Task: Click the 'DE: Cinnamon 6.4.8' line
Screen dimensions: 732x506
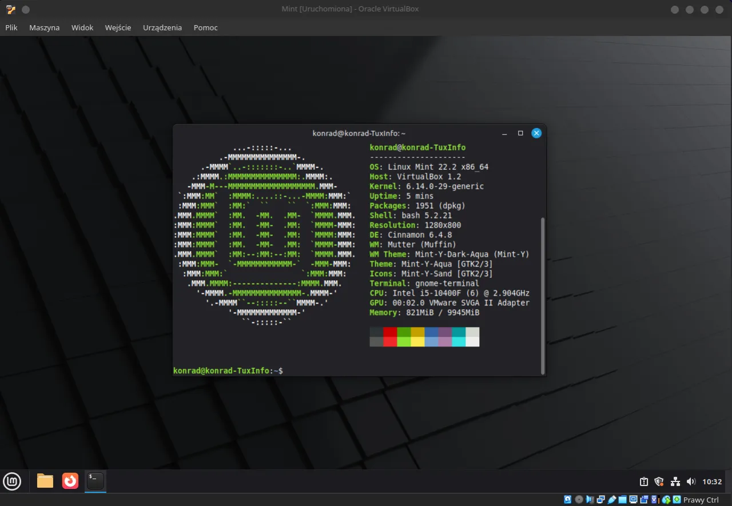Action: click(411, 235)
